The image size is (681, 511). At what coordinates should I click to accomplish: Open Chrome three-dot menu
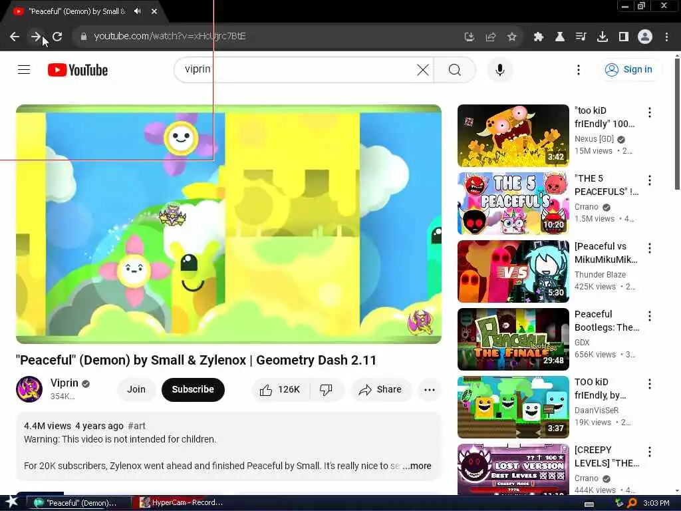click(x=666, y=37)
